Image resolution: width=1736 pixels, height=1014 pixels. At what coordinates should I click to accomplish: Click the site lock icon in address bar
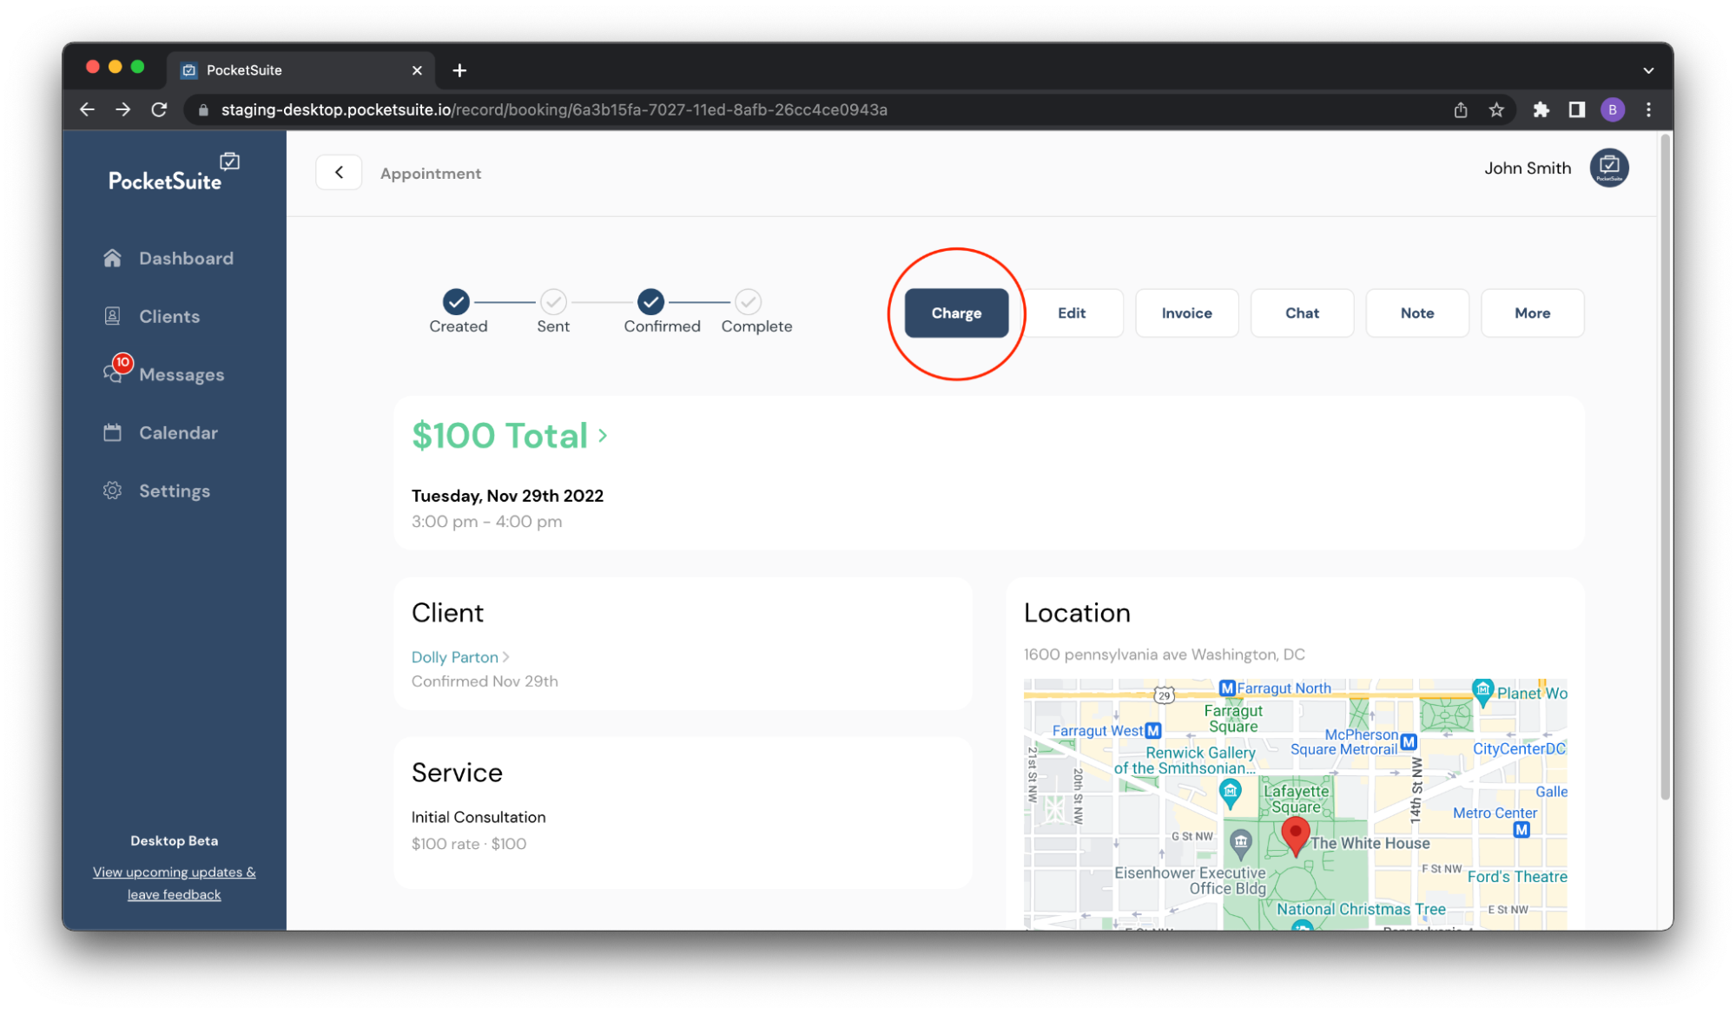click(x=204, y=110)
